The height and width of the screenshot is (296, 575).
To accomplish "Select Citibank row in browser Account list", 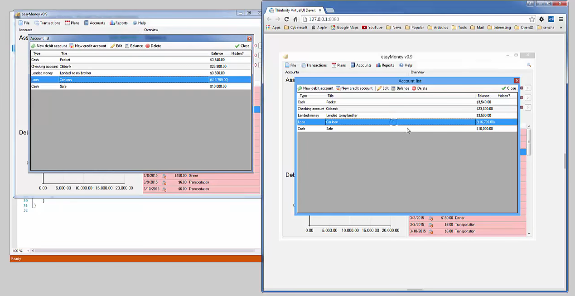I will (x=407, y=109).
